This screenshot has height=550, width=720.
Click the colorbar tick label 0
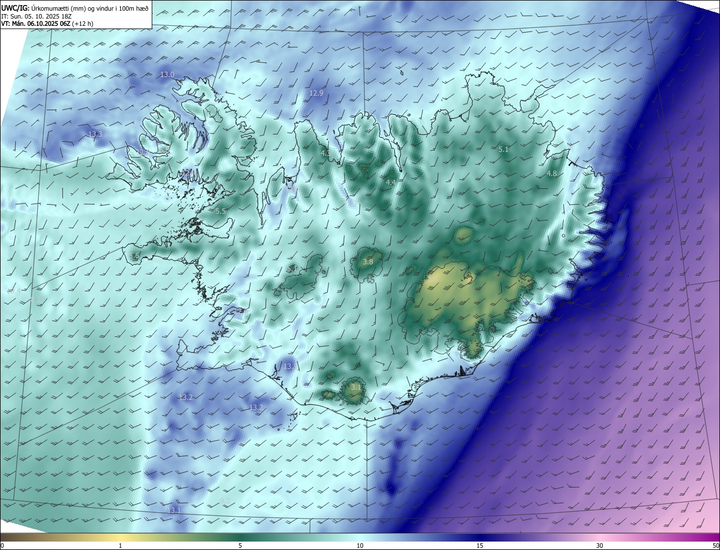pyautogui.click(x=2, y=546)
